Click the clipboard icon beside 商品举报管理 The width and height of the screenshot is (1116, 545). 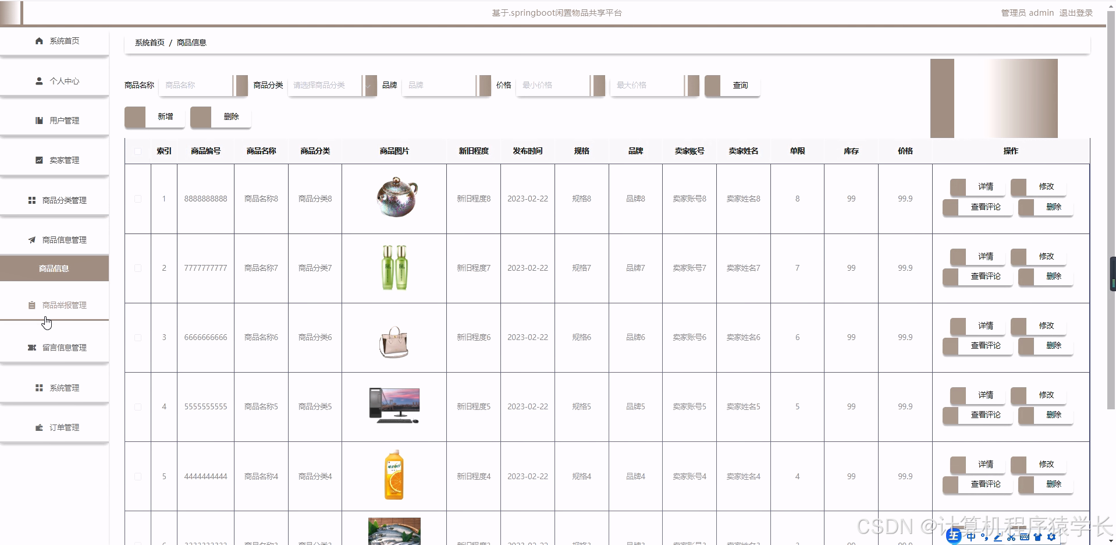32,305
